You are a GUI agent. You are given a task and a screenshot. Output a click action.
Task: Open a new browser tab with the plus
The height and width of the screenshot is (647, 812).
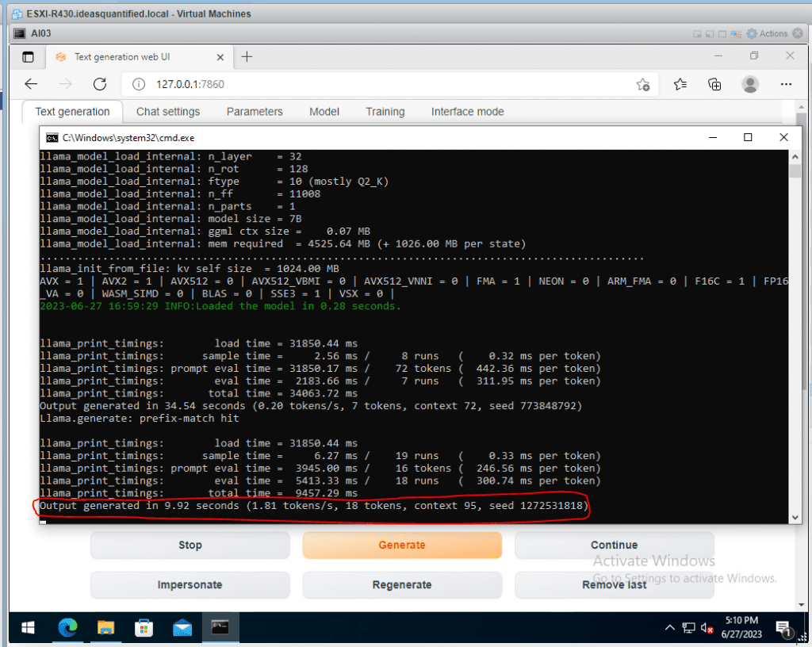[247, 57]
